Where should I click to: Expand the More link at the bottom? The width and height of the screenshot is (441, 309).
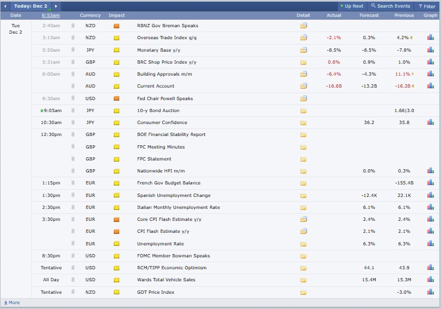(x=11, y=302)
